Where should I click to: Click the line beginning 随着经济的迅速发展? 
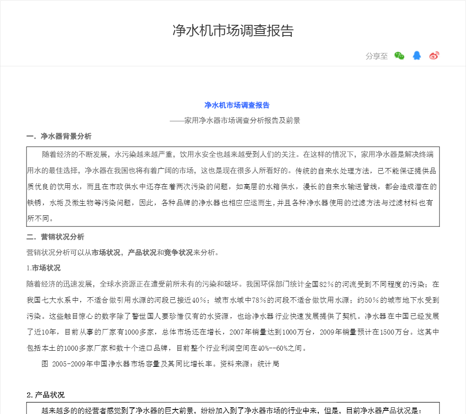[233, 284]
